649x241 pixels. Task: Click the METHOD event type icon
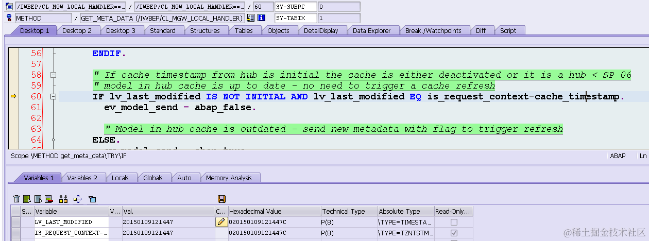click(x=10, y=18)
